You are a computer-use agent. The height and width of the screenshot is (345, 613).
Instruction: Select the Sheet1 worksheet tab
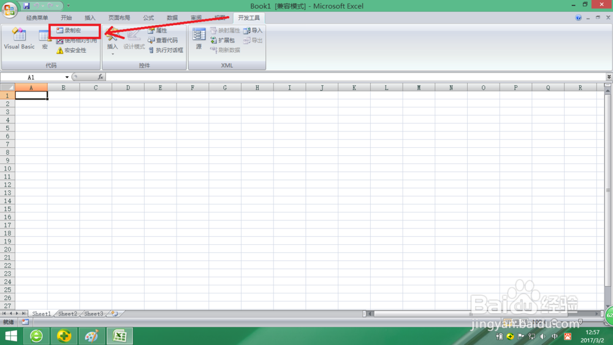(41, 314)
